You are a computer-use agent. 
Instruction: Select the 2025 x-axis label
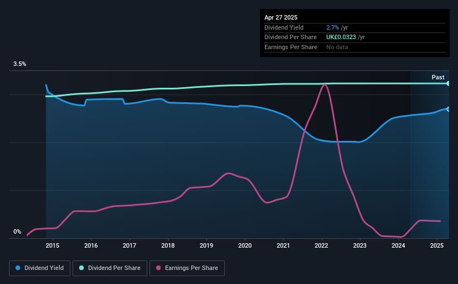[437, 245]
